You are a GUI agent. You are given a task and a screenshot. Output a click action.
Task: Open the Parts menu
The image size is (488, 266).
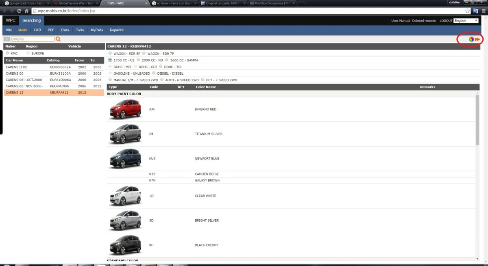[x=65, y=30]
